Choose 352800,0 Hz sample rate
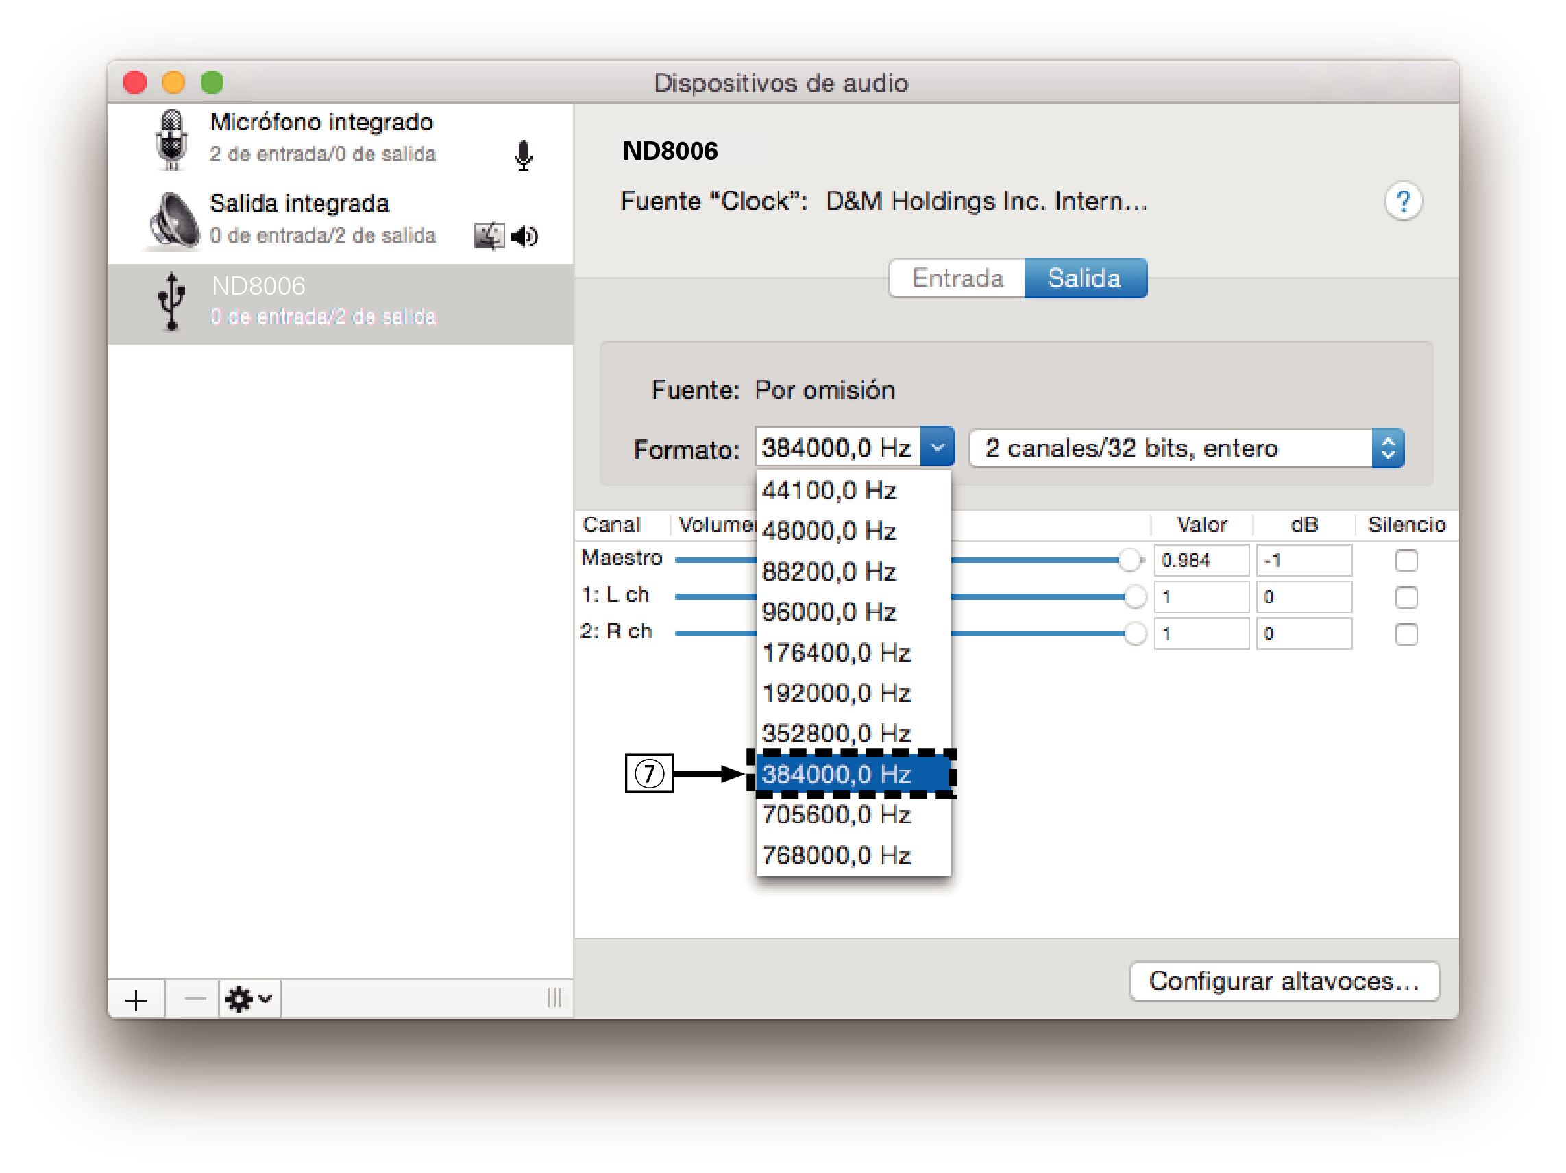1566x1173 pixels. click(x=853, y=733)
